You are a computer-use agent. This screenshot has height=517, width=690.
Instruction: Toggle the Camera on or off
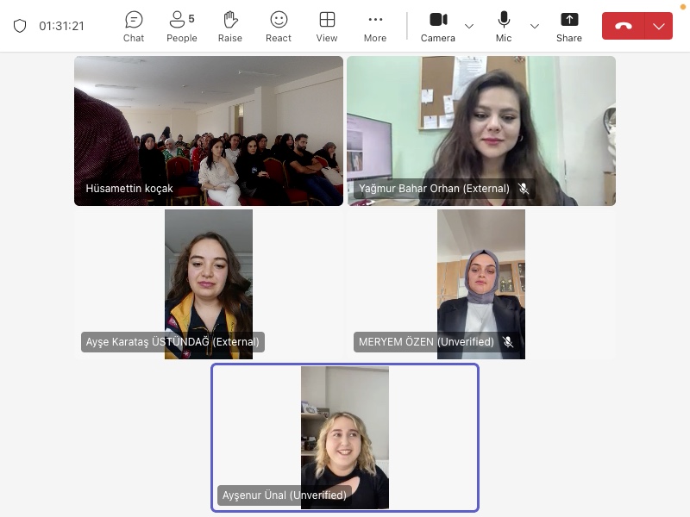(x=438, y=26)
